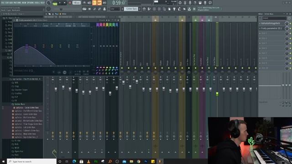Select EQ band 4 token on the graph
The image size is (292, 164).
52,46
